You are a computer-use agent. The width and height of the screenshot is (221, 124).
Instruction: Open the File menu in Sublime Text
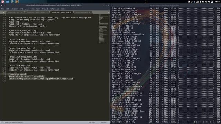click(x=2, y=9)
